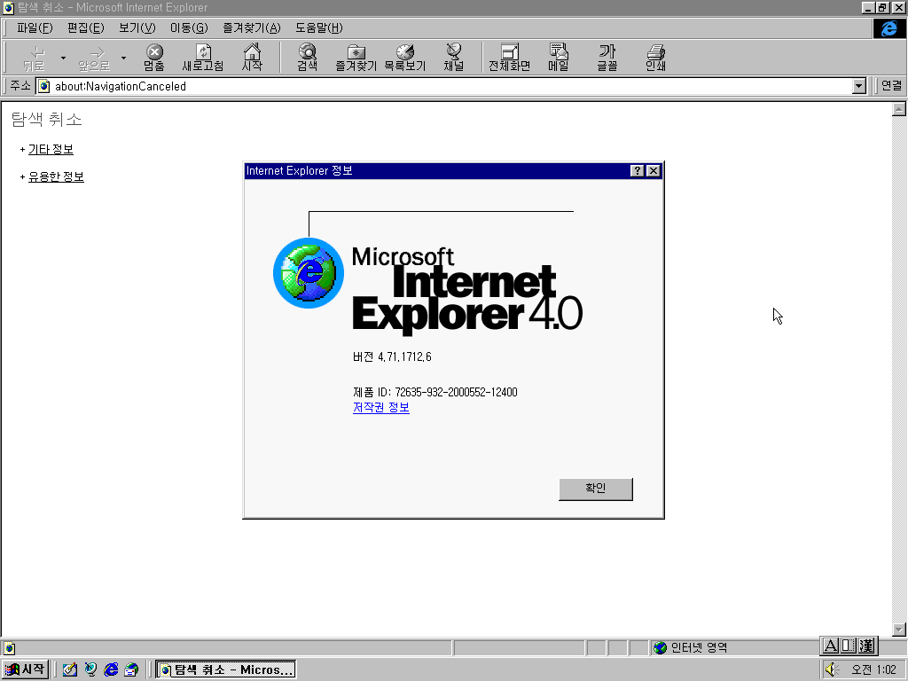Image resolution: width=908 pixels, height=681 pixels.
Task: Click the 확인 button in the dialog
Action: pos(595,489)
